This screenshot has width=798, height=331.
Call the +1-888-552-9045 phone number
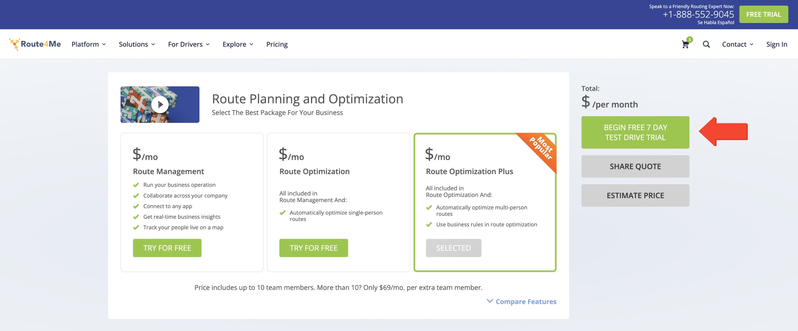tap(698, 14)
